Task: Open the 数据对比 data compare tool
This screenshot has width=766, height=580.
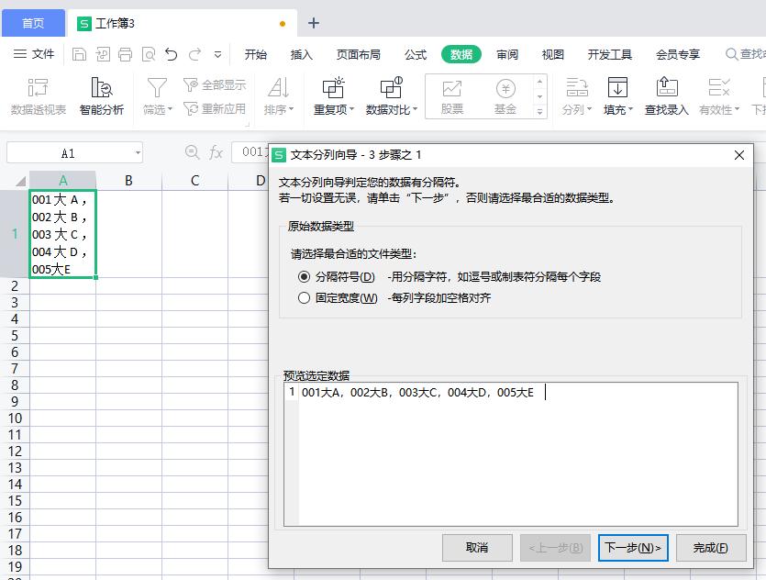Action: [391, 95]
